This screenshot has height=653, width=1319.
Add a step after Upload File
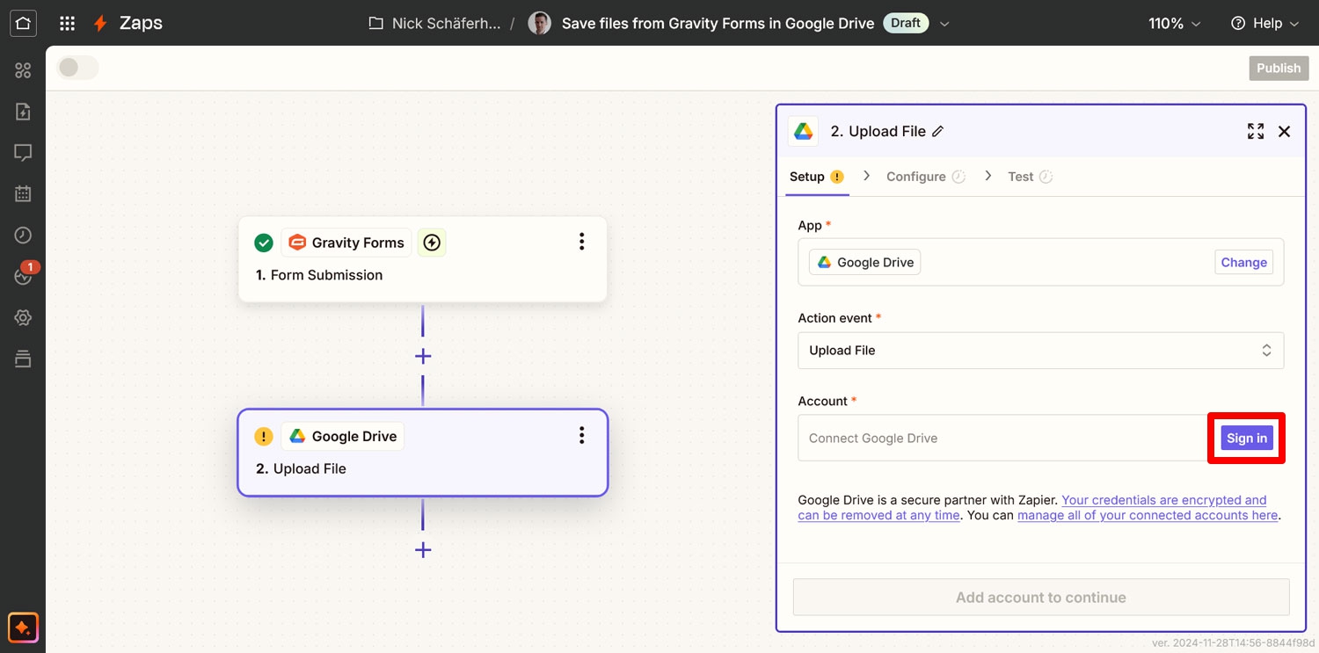423,549
